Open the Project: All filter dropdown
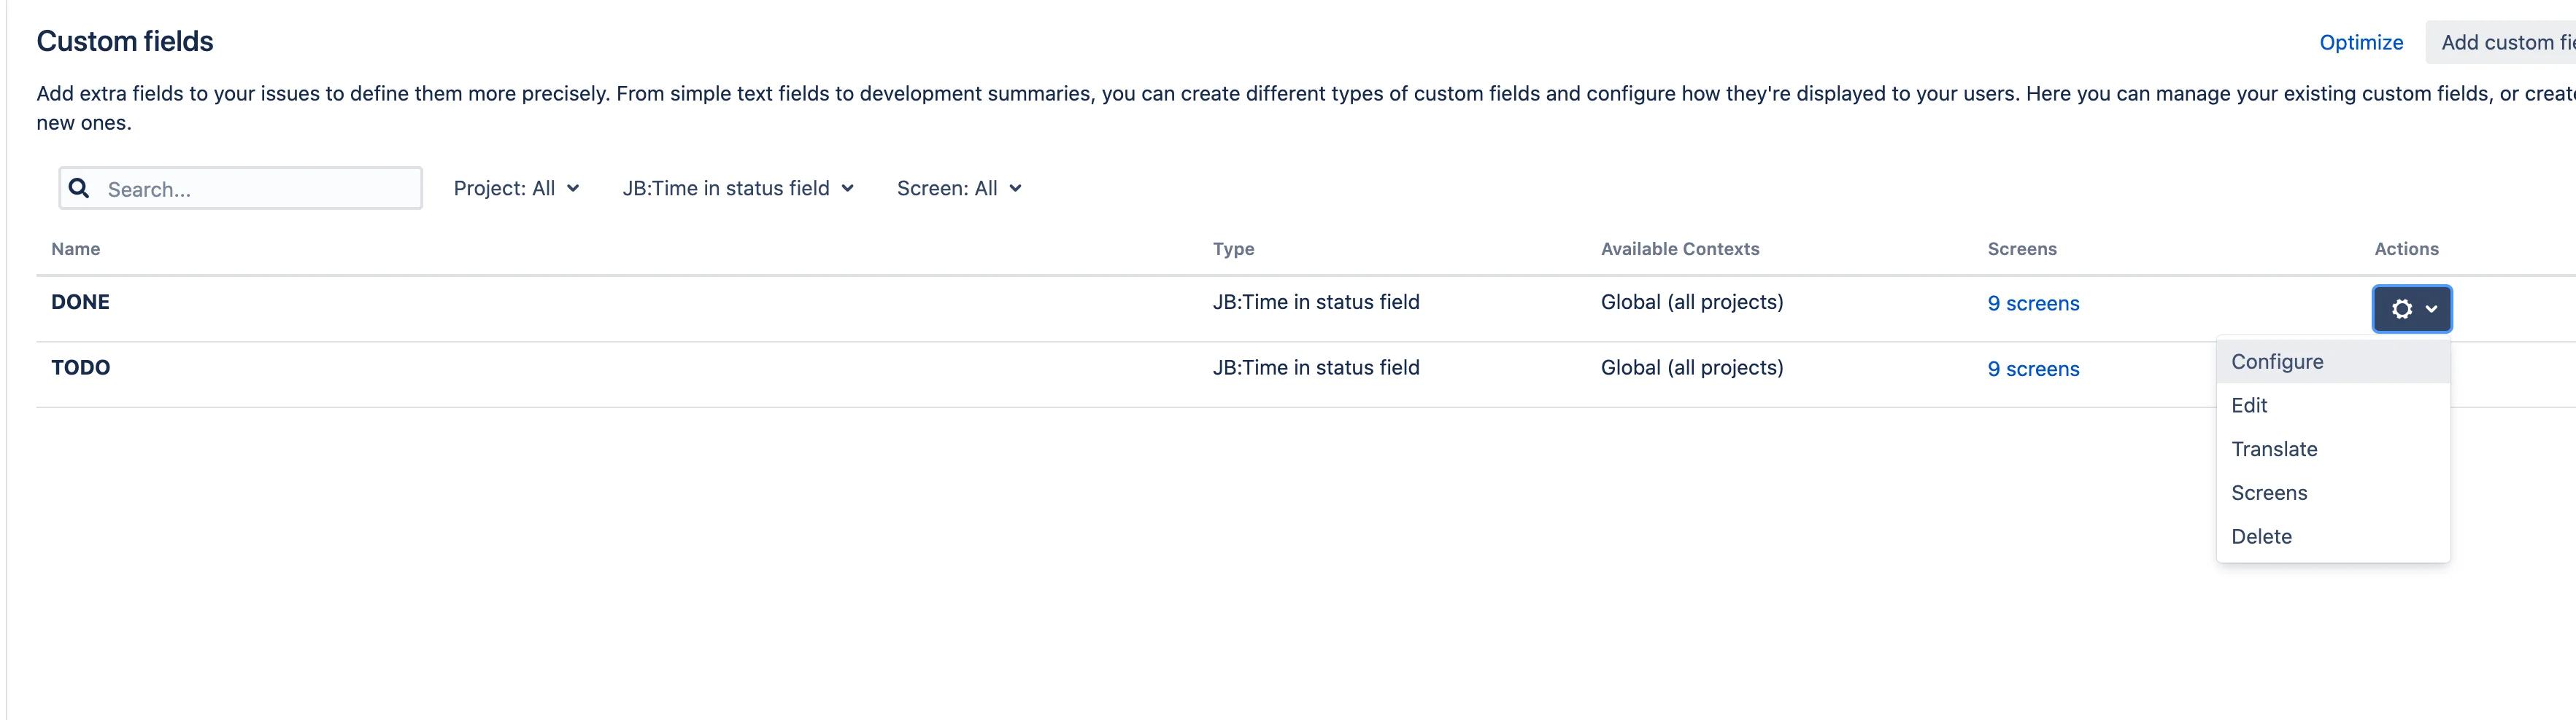 tap(516, 189)
